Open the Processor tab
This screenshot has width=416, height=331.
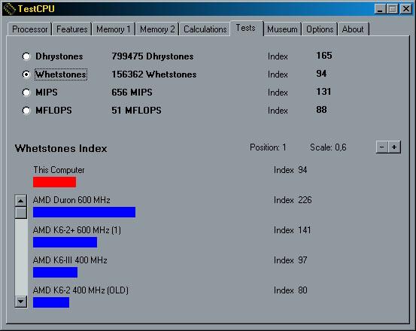click(30, 29)
